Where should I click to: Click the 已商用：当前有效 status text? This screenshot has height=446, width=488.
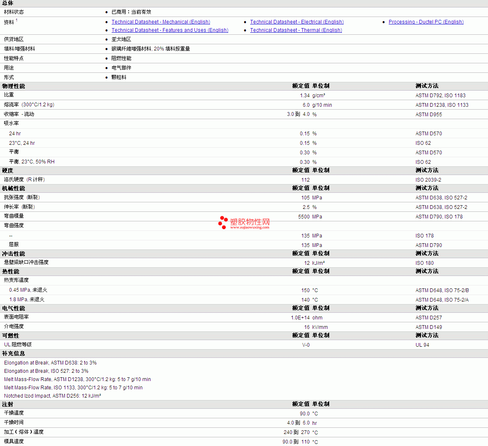(131, 12)
